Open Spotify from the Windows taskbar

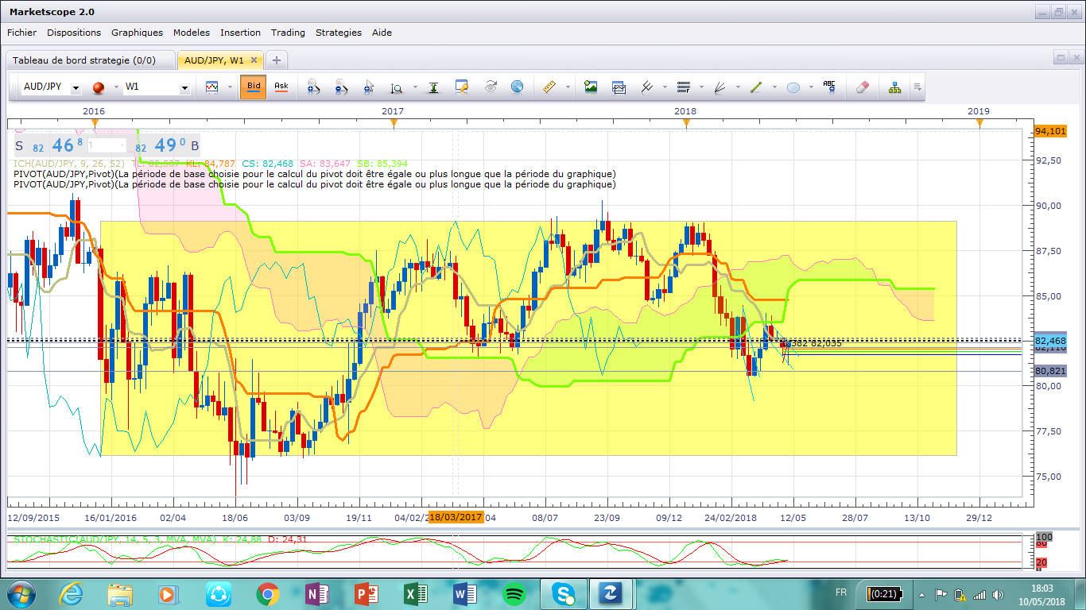pyautogui.click(x=514, y=593)
